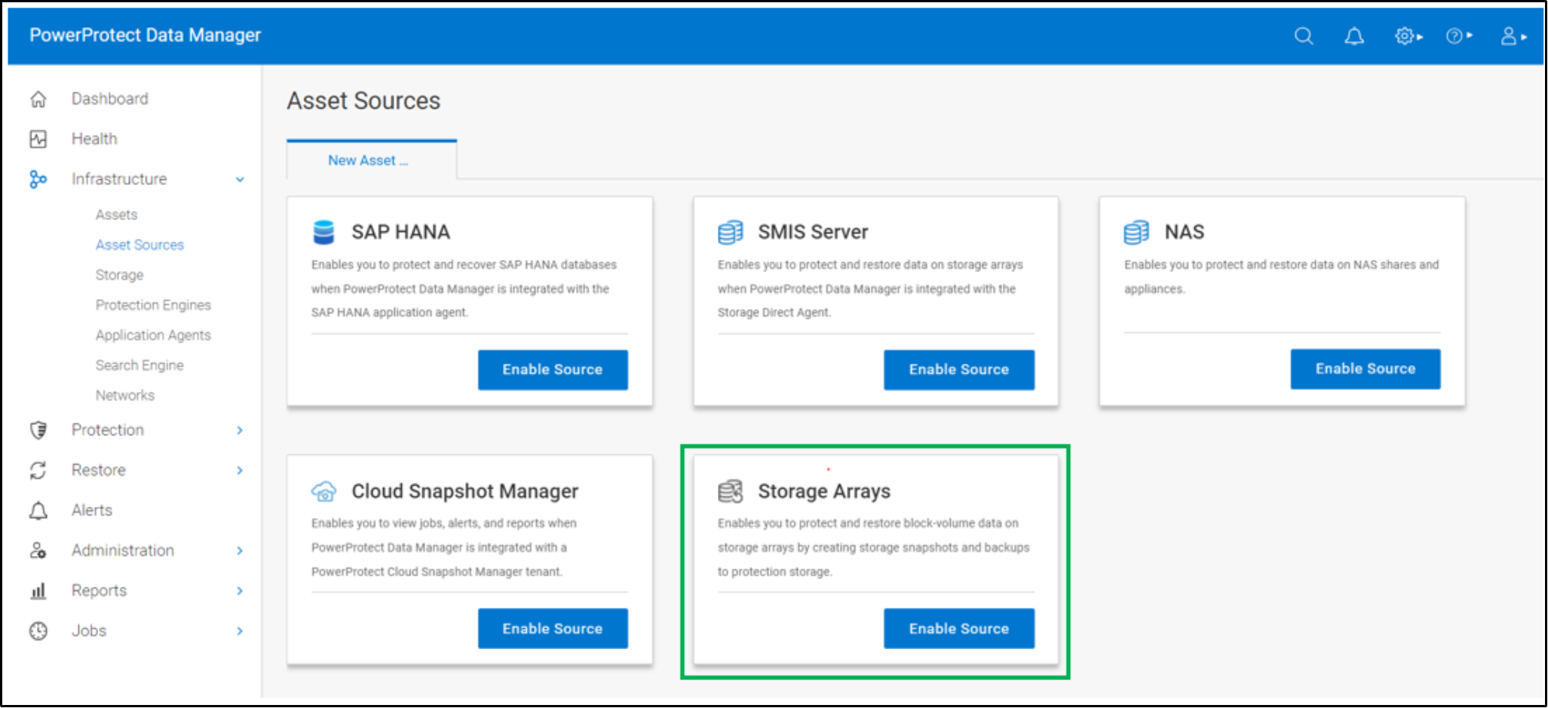
Task: Enable Source for SAP HANA
Action: click(553, 370)
